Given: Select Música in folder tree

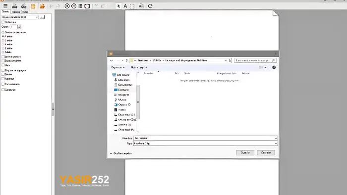Looking at the screenshot, I should coord(120,100).
